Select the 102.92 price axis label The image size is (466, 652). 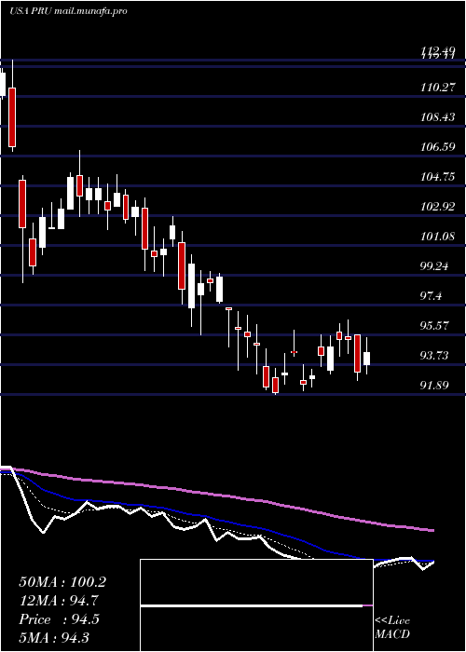pos(437,207)
